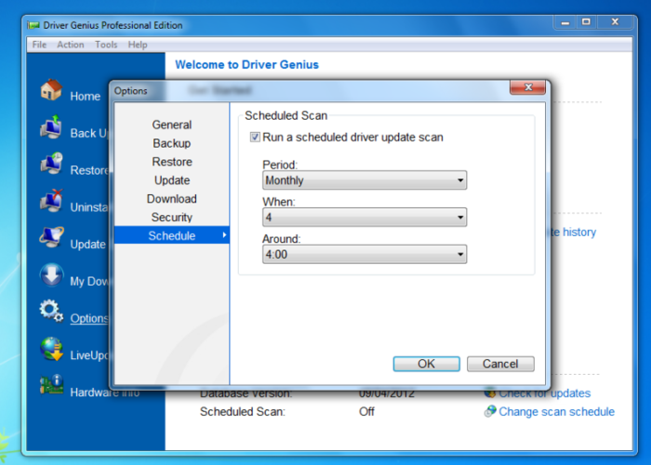This screenshot has width=651, height=465.
Task: Open the When dropdown showing 4
Action: click(x=365, y=217)
